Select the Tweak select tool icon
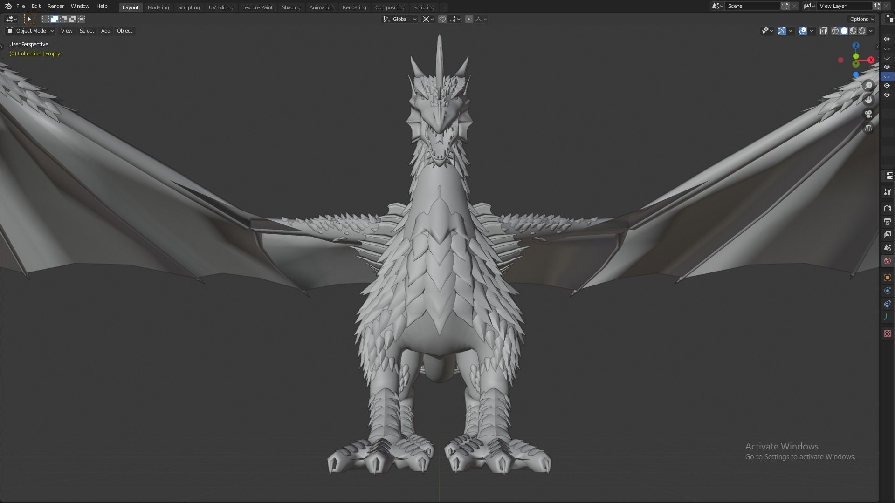 pos(29,19)
